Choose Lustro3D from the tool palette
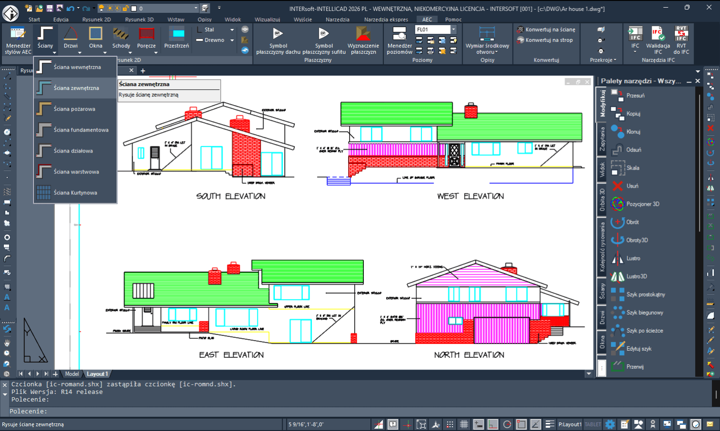The image size is (720, 431). [x=638, y=276]
